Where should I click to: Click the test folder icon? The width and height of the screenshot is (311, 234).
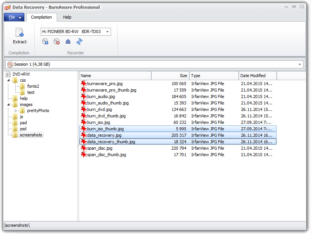(22, 92)
